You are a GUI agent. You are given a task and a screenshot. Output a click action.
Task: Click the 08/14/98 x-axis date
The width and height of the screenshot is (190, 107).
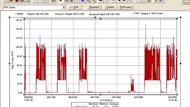116,97
